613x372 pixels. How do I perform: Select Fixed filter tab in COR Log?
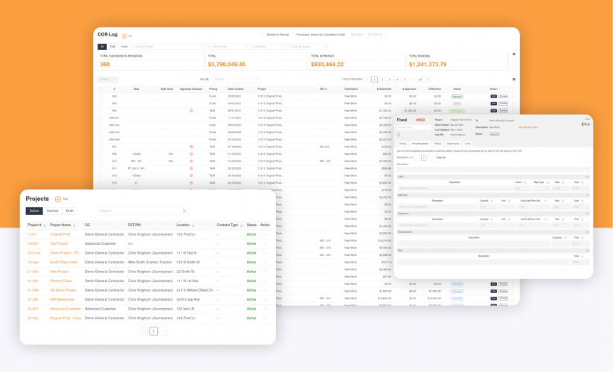pyautogui.click(x=124, y=47)
